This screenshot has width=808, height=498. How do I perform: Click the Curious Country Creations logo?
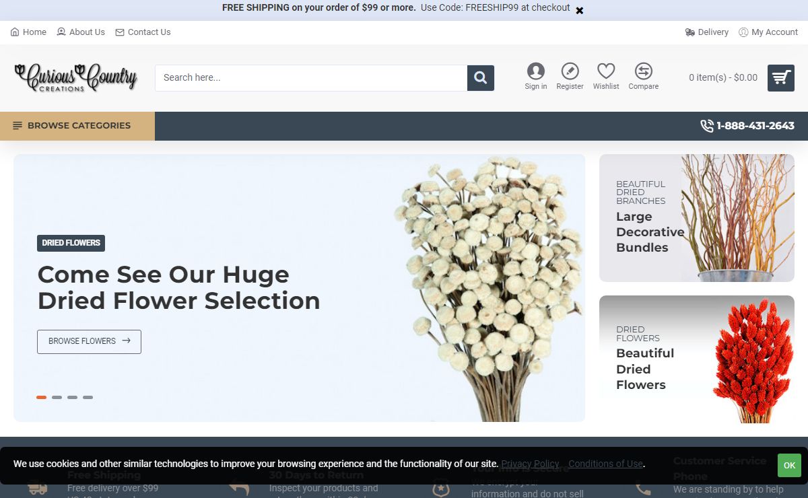[x=76, y=77]
